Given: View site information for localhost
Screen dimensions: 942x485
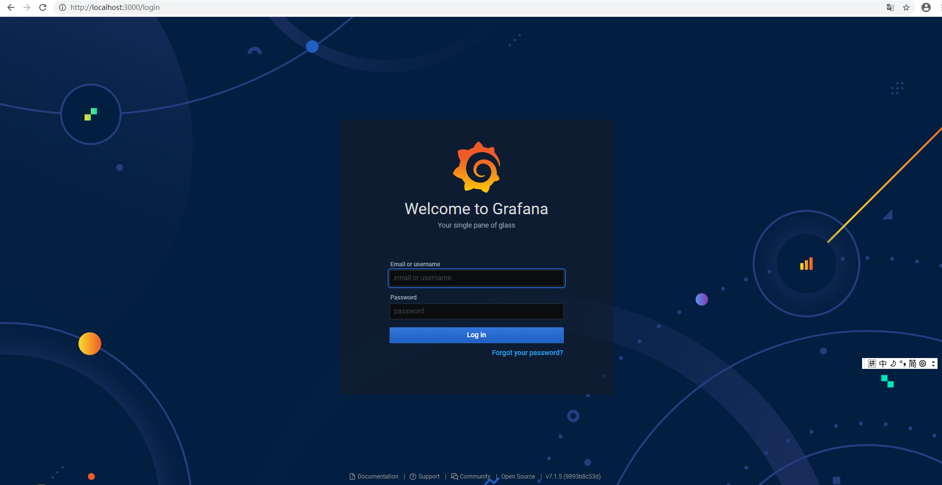Looking at the screenshot, I should [x=63, y=7].
